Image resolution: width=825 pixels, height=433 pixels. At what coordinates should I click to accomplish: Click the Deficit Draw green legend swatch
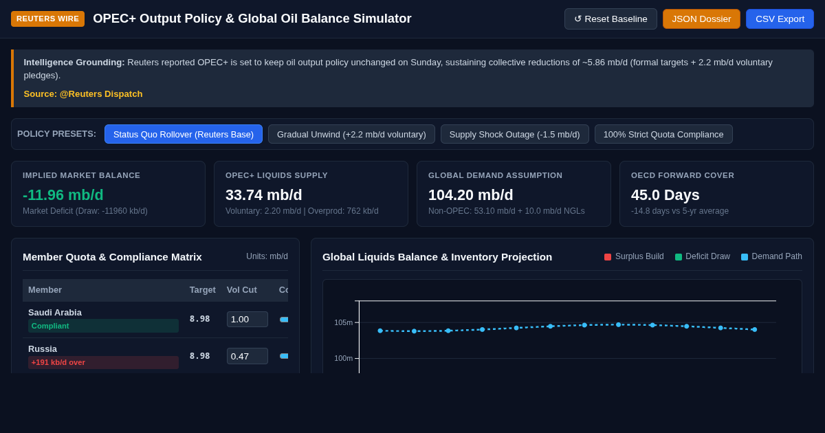679,257
